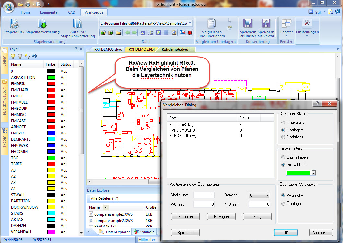The image size is (343, 243).
Task: Click OK in Vergleichen-Dialog
Action: tap(285, 233)
